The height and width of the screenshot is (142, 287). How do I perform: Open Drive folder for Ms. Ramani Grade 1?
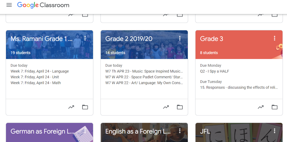(85, 107)
